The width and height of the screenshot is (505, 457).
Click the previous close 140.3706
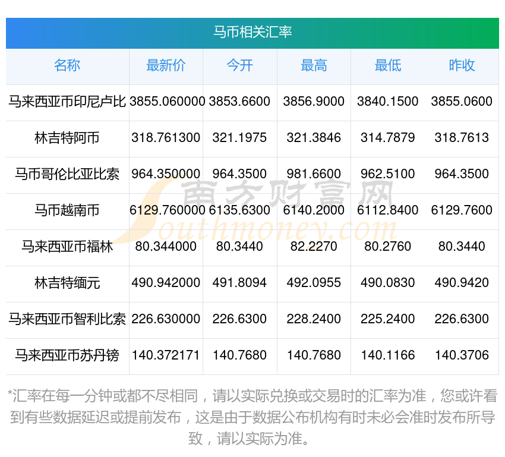462,355
